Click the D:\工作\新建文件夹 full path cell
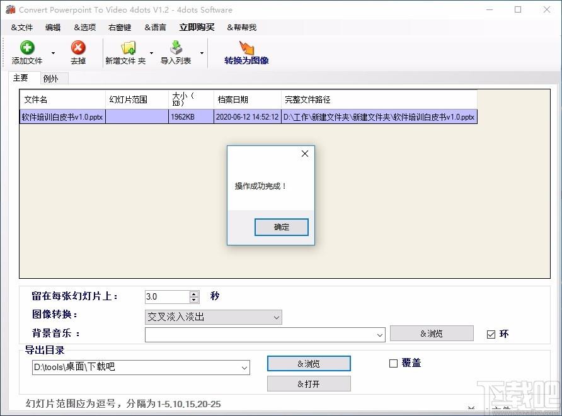Image resolution: width=562 pixels, height=416 pixels. [379, 117]
